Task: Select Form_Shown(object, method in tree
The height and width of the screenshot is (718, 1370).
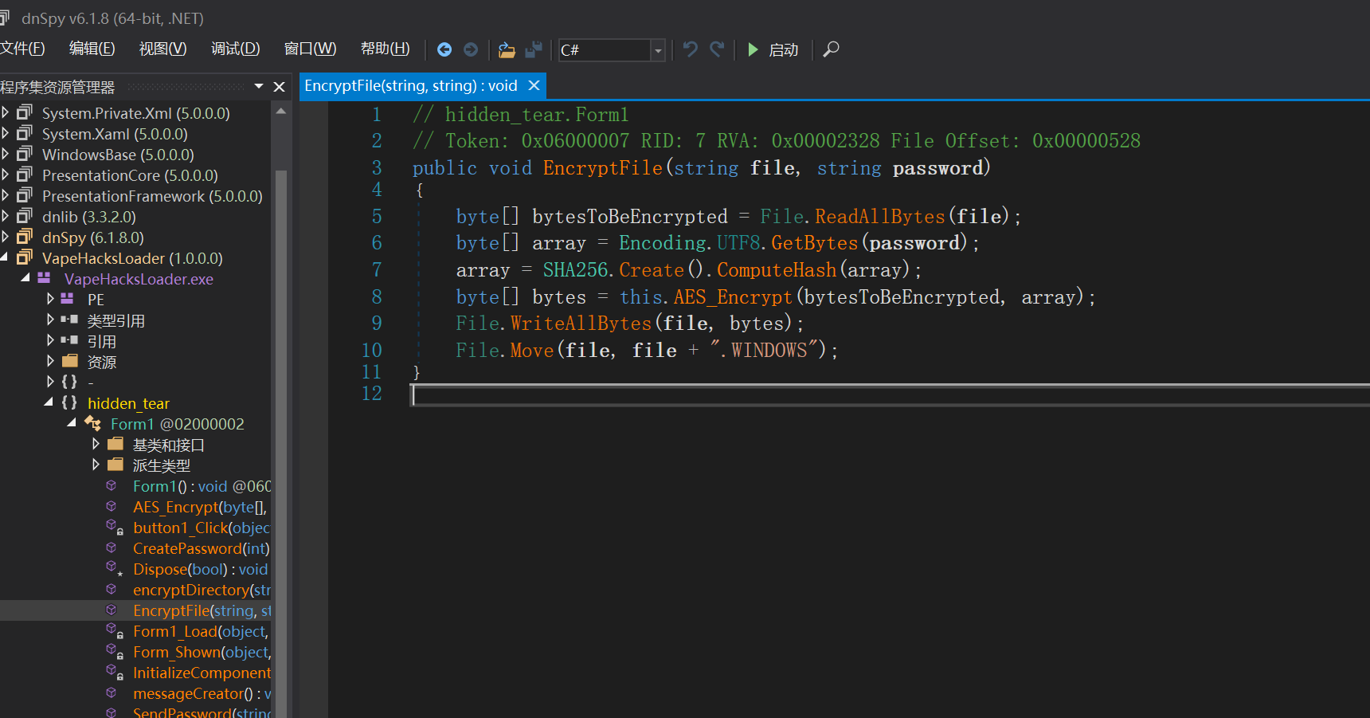Action: coord(202,652)
